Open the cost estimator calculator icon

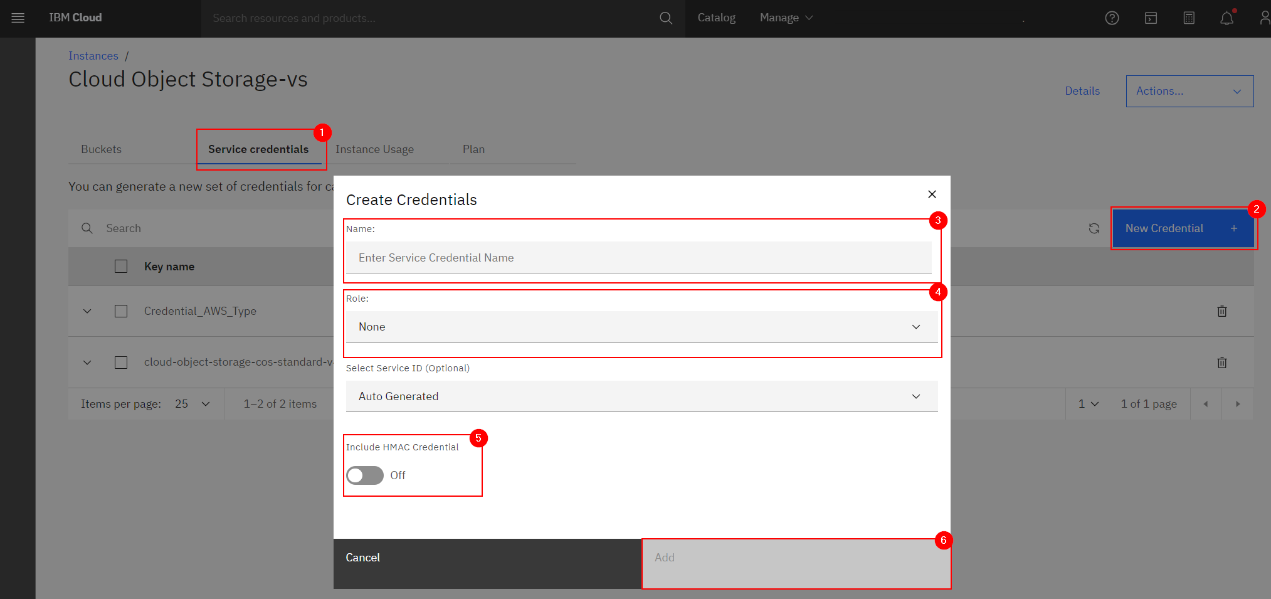tap(1189, 18)
